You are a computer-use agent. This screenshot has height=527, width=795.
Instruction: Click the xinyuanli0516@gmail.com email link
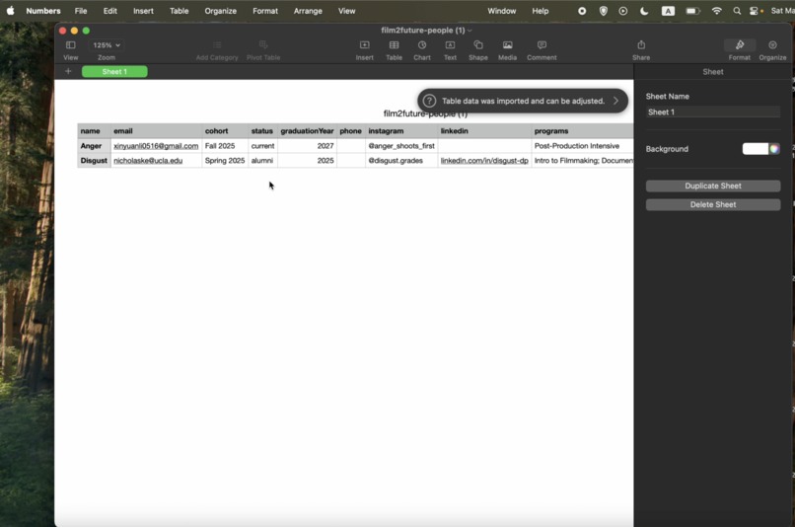(156, 146)
